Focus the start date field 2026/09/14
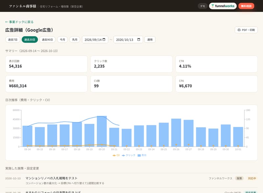Viewport: 263px width, 193px height. click(x=95, y=39)
